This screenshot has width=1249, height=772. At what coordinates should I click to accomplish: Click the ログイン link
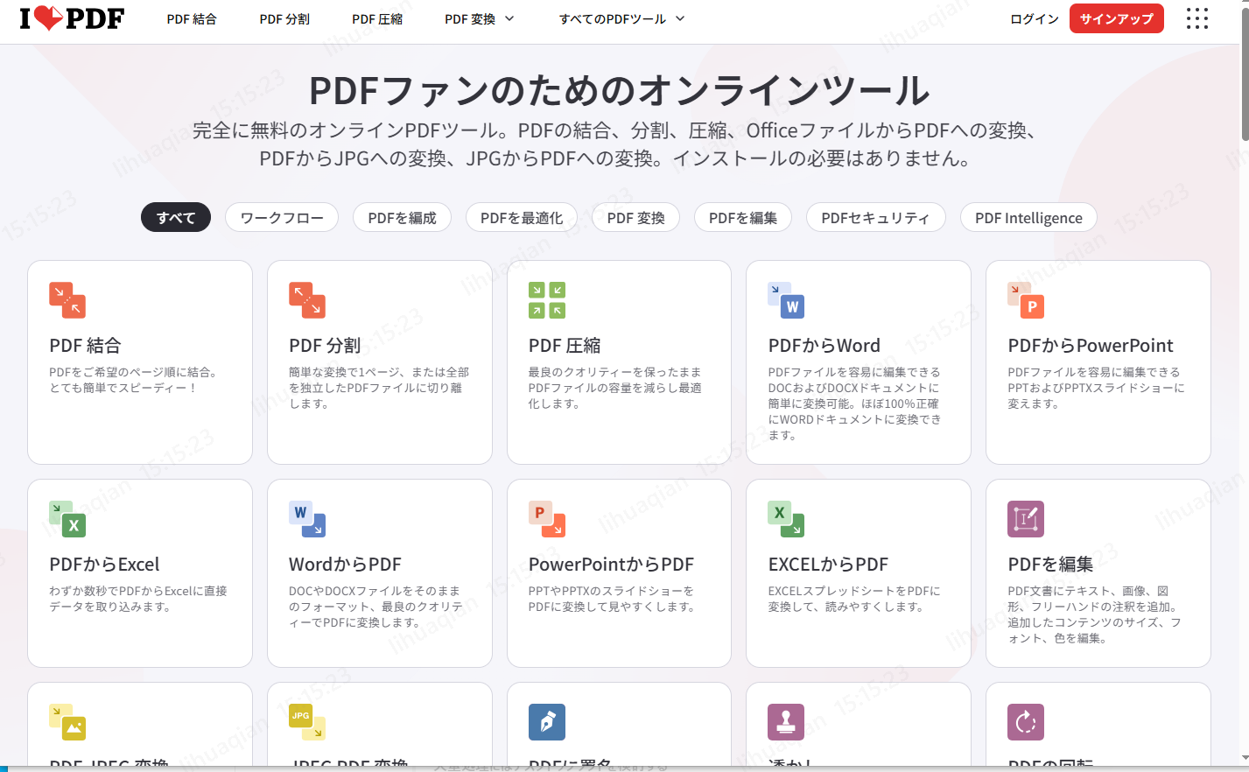pyautogui.click(x=1035, y=18)
